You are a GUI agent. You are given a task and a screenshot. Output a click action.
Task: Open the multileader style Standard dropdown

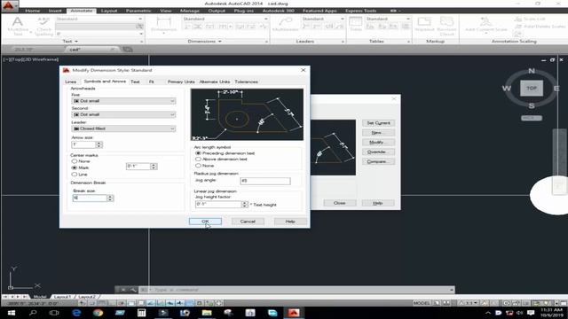pos(323,19)
